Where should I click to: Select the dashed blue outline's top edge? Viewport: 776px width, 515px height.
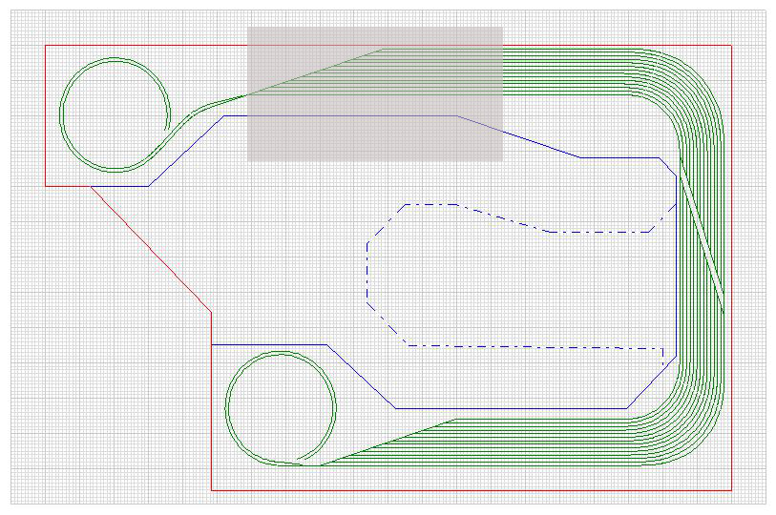[x=430, y=204]
